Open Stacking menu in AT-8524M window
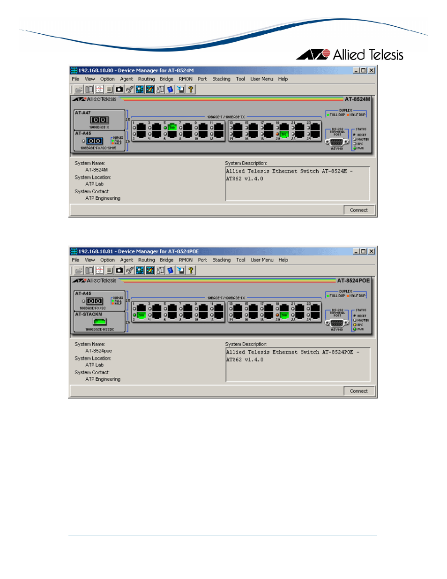 click(x=221, y=79)
